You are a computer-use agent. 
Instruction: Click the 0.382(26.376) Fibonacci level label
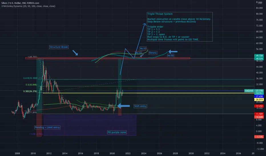(30, 91)
